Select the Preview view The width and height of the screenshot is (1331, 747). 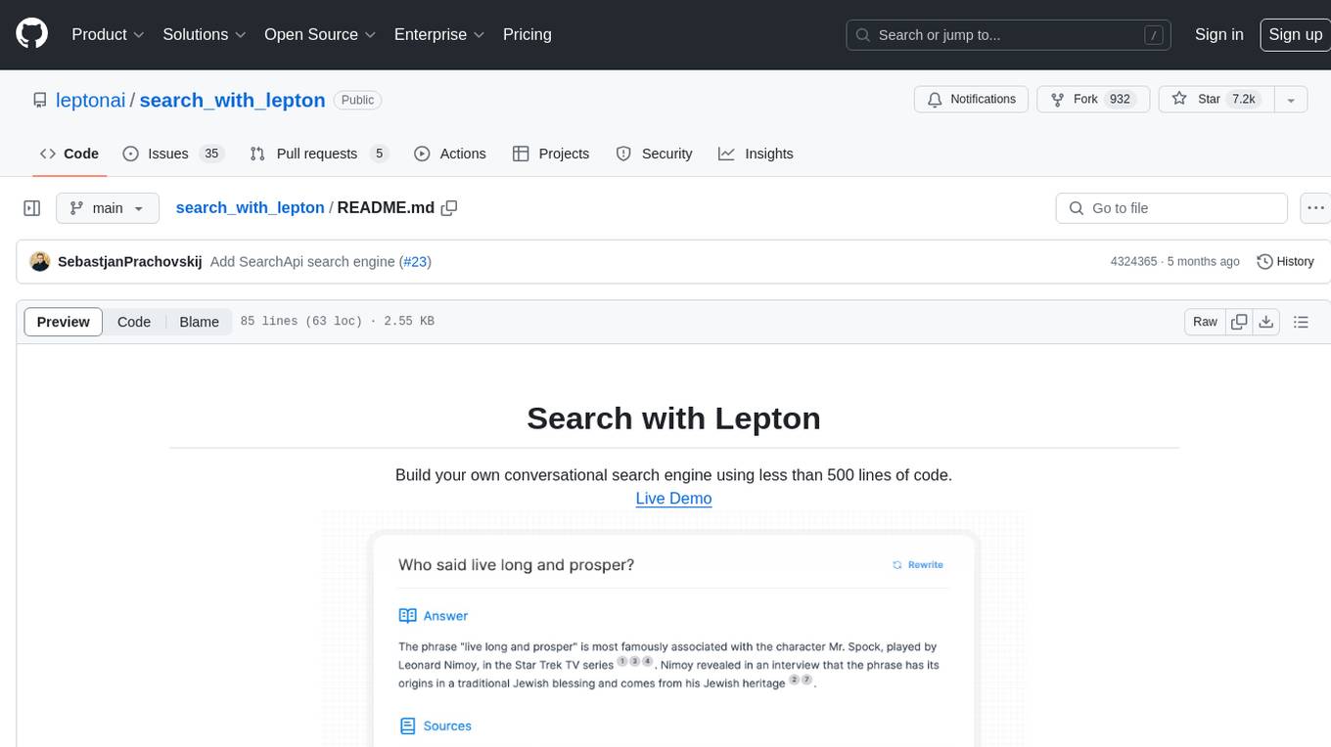pyautogui.click(x=64, y=322)
